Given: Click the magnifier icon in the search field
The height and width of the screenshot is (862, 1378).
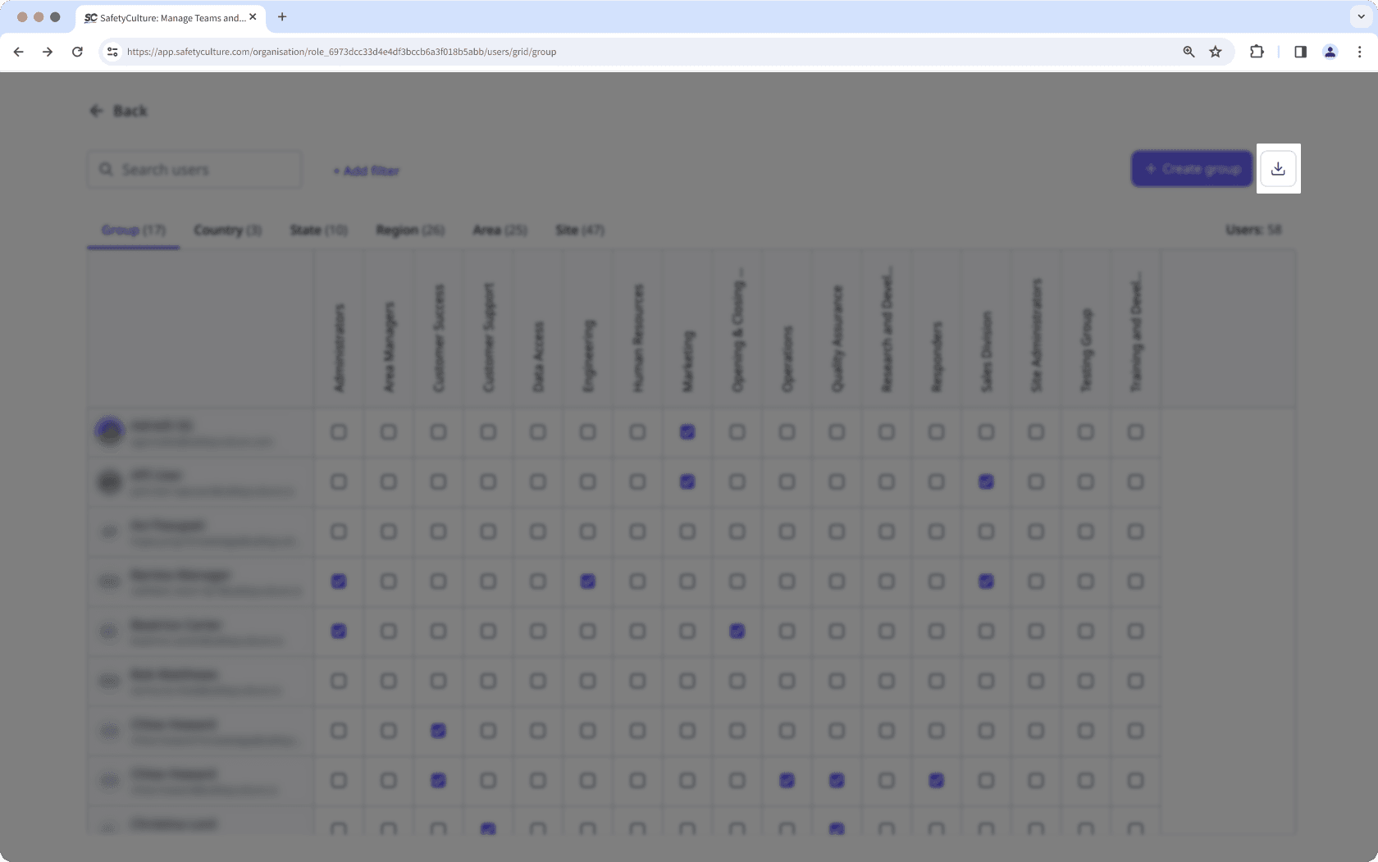Looking at the screenshot, I should [106, 169].
